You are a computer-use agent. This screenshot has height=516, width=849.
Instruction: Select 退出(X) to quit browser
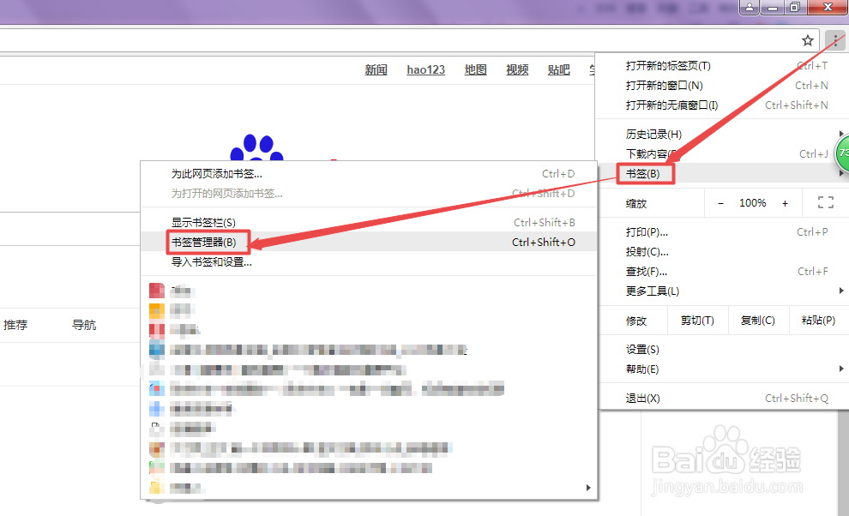(x=722, y=399)
